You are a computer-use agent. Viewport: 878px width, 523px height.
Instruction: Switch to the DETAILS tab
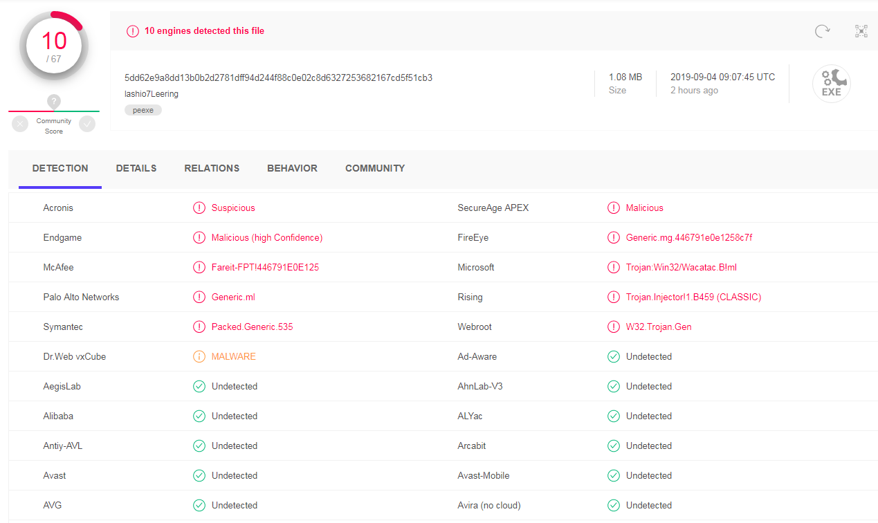136,168
